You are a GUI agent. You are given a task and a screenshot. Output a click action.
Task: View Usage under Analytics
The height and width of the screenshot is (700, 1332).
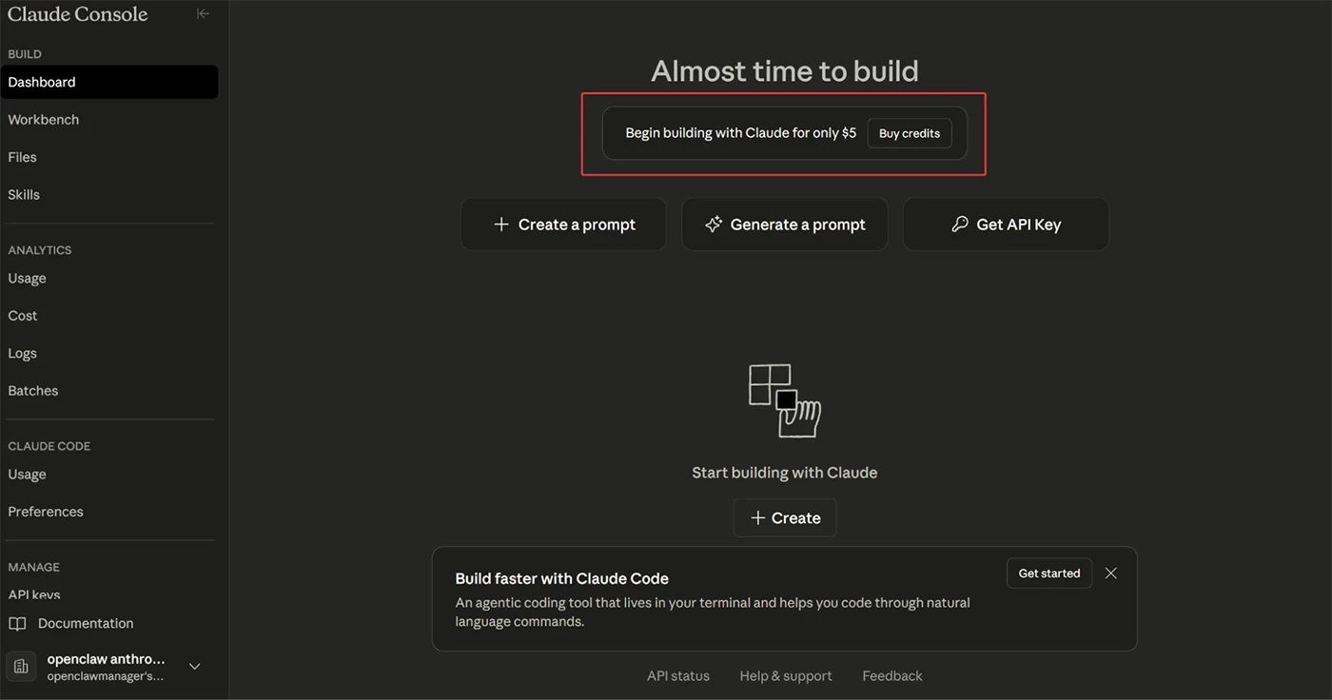(x=28, y=279)
